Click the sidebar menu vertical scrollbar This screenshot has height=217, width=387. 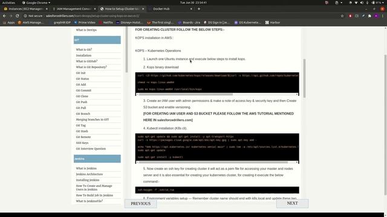(127, 49)
